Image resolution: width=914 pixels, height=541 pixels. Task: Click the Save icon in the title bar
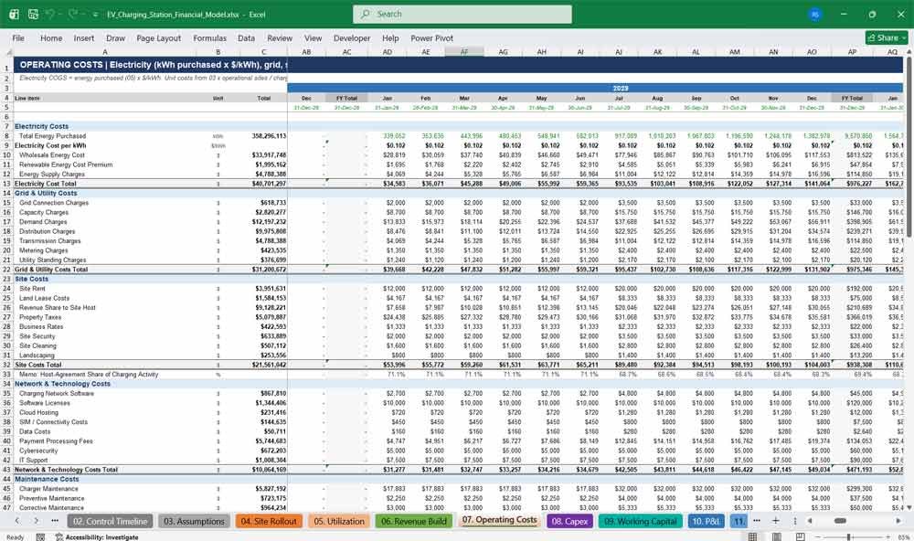33,14
